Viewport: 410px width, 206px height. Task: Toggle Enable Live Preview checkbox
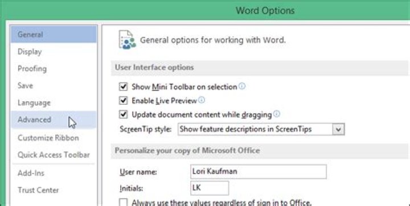point(123,101)
